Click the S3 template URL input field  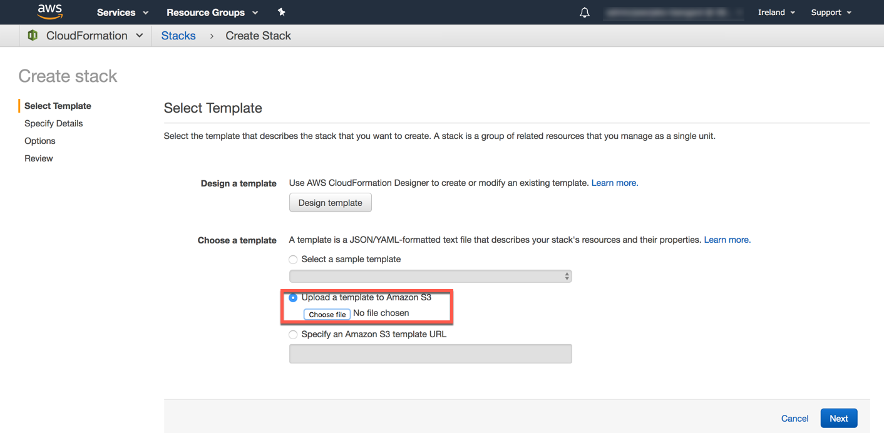(x=430, y=354)
